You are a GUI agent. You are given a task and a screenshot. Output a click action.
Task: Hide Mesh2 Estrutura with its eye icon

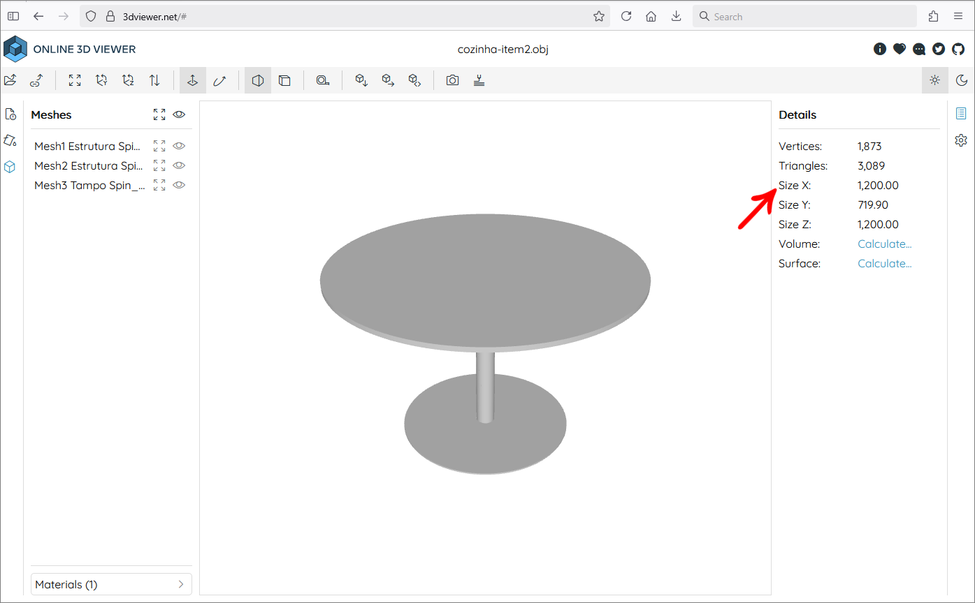point(179,165)
